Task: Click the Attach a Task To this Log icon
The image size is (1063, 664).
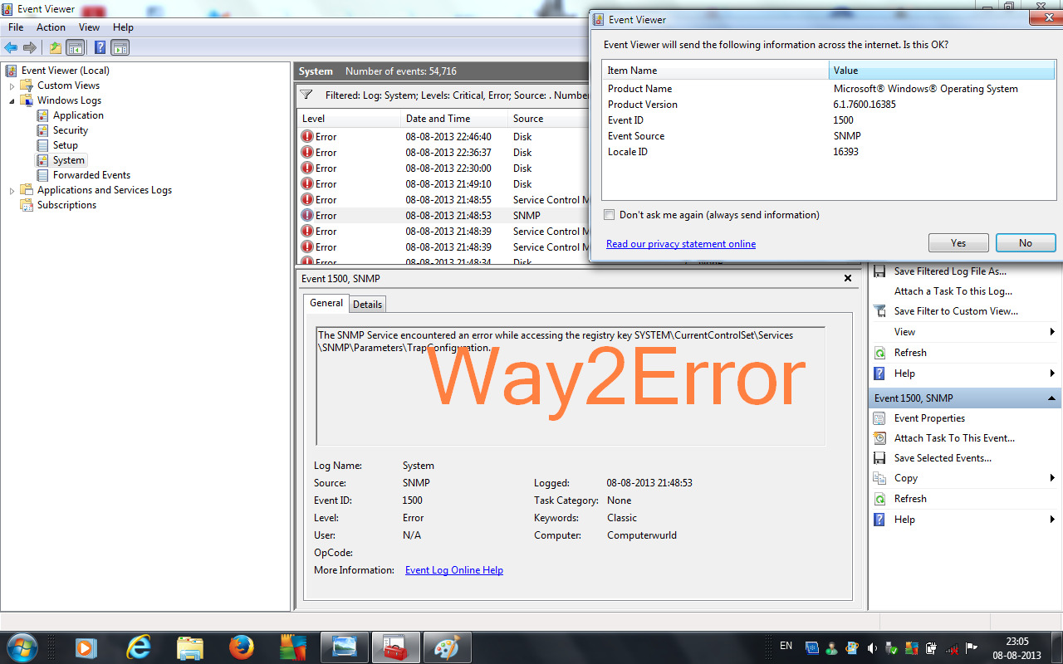Action: click(x=879, y=291)
